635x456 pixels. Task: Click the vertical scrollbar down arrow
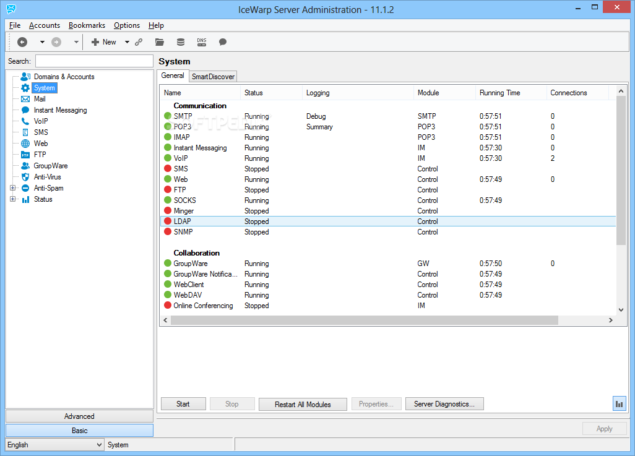pyautogui.click(x=621, y=310)
